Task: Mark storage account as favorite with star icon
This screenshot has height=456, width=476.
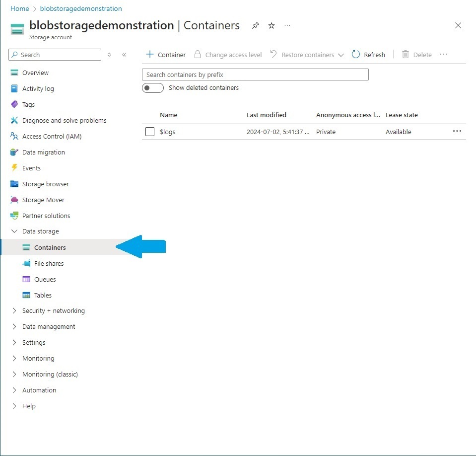Action: (x=272, y=25)
